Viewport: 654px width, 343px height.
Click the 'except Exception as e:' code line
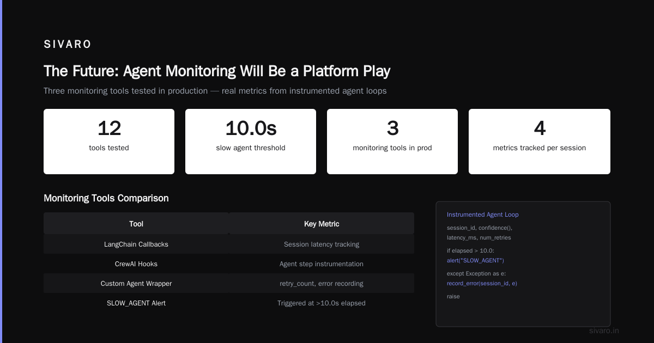[476, 273]
